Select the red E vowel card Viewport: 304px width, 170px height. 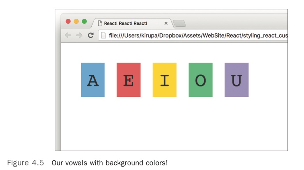128,80
